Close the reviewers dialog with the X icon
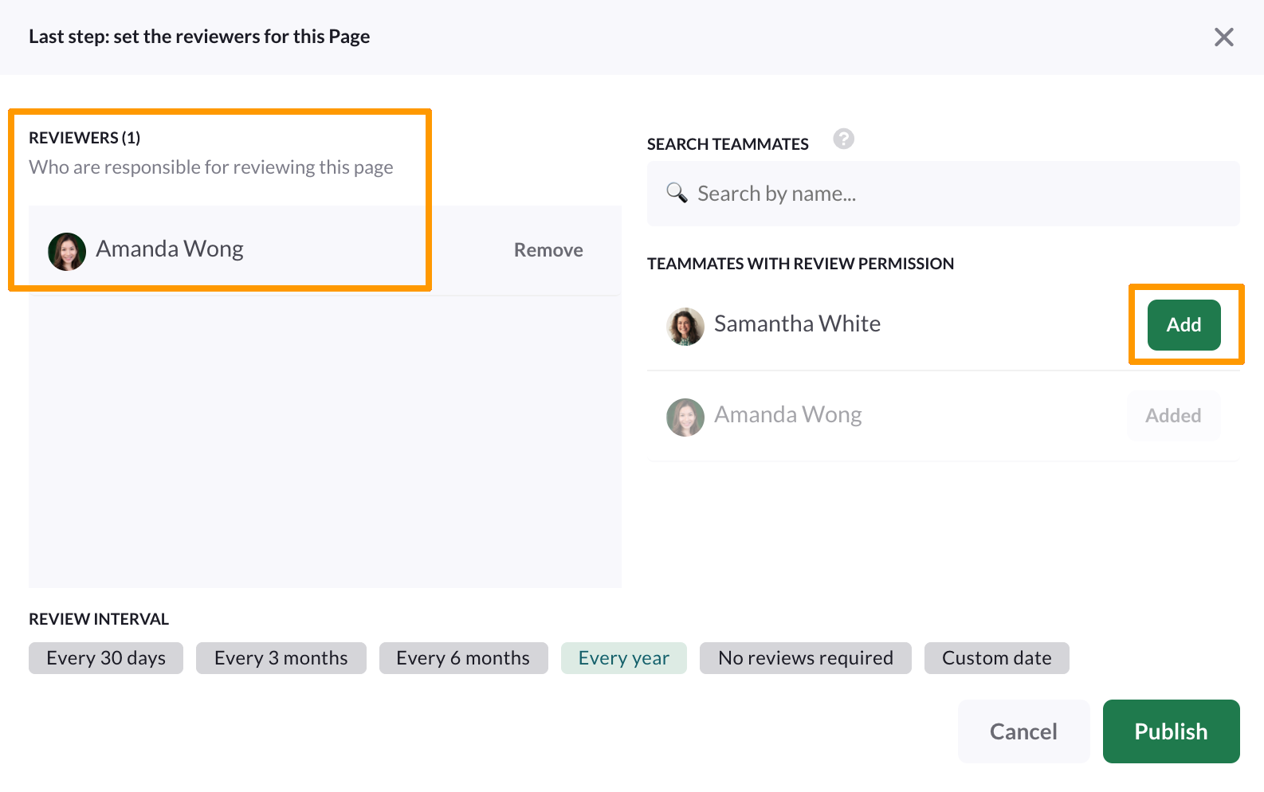1264x792 pixels. [1223, 37]
